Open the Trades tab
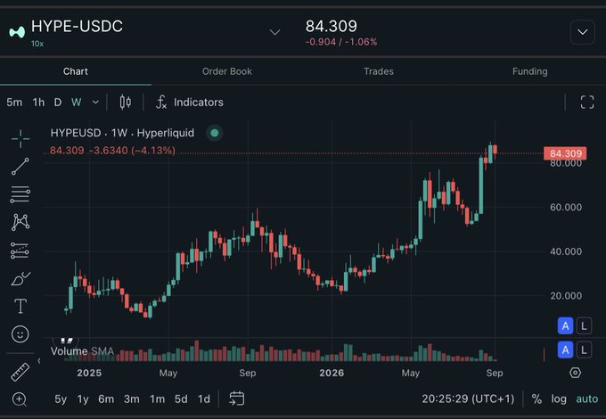This screenshot has height=419, width=606. [379, 71]
